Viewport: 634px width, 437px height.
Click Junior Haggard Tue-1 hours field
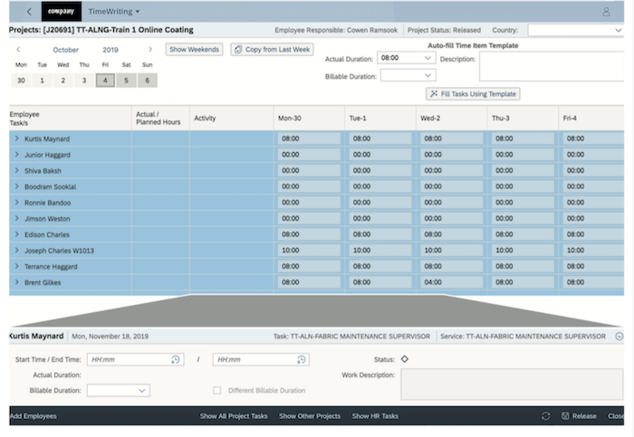point(380,155)
